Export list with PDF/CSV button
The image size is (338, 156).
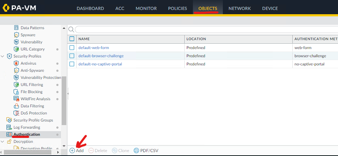coord(146,151)
